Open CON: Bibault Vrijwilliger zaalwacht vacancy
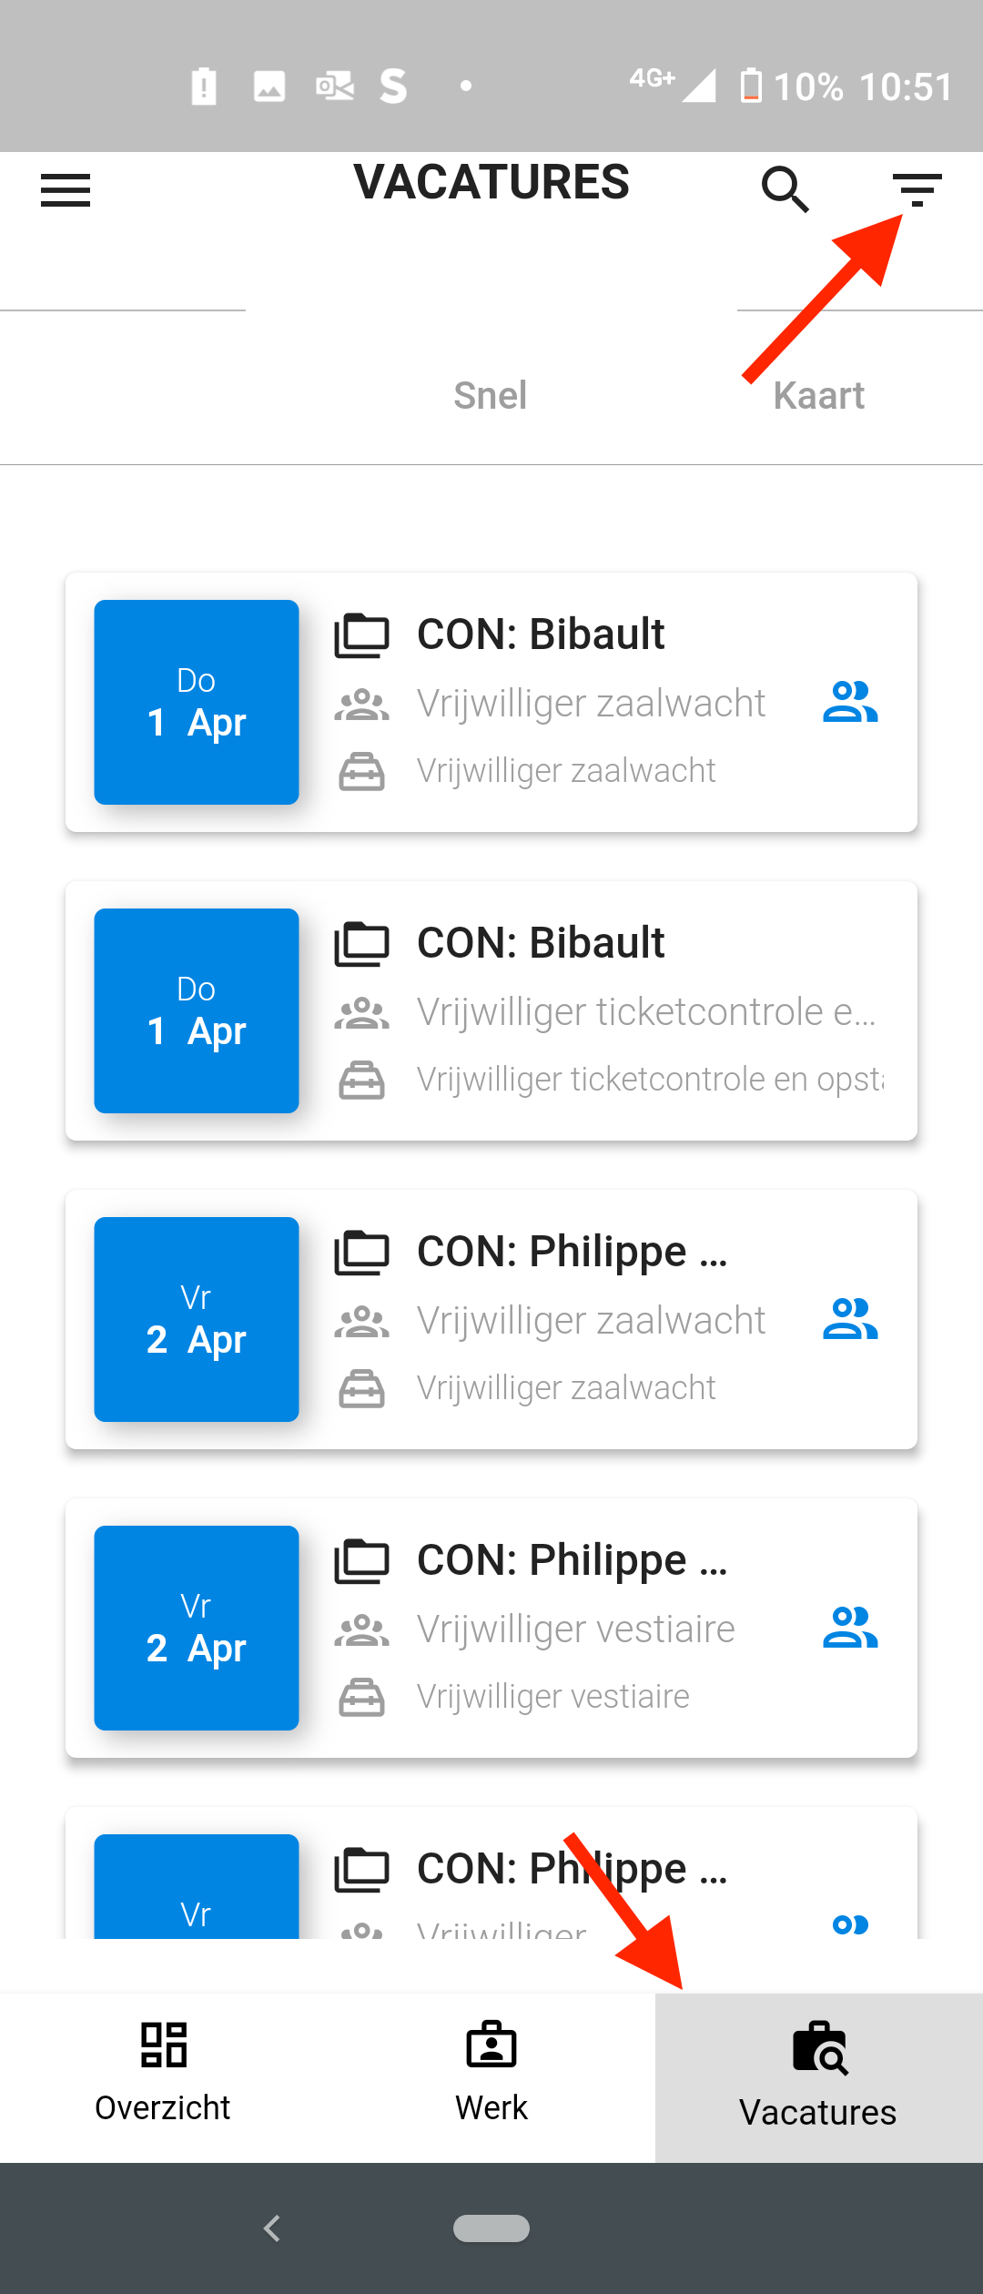The width and height of the screenshot is (983, 2294). click(491, 702)
